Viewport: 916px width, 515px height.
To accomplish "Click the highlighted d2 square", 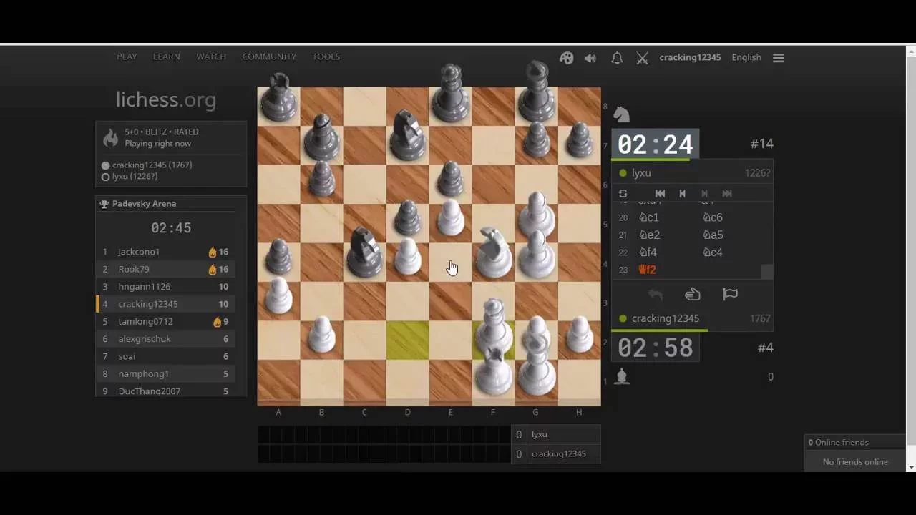I will tap(407, 340).
